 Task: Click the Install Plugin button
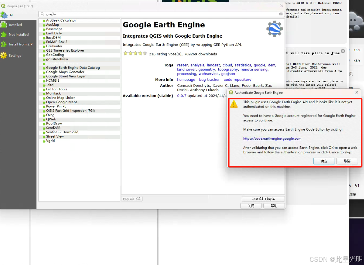coord(263,199)
